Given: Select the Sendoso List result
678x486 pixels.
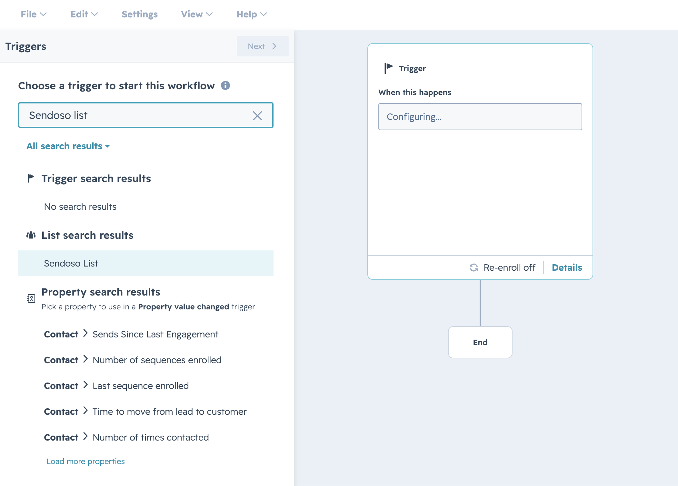Looking at the screenshot, I should tap(146, 263).
